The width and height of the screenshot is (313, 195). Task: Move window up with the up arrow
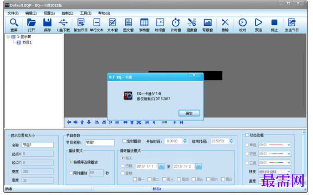point(82,122)
